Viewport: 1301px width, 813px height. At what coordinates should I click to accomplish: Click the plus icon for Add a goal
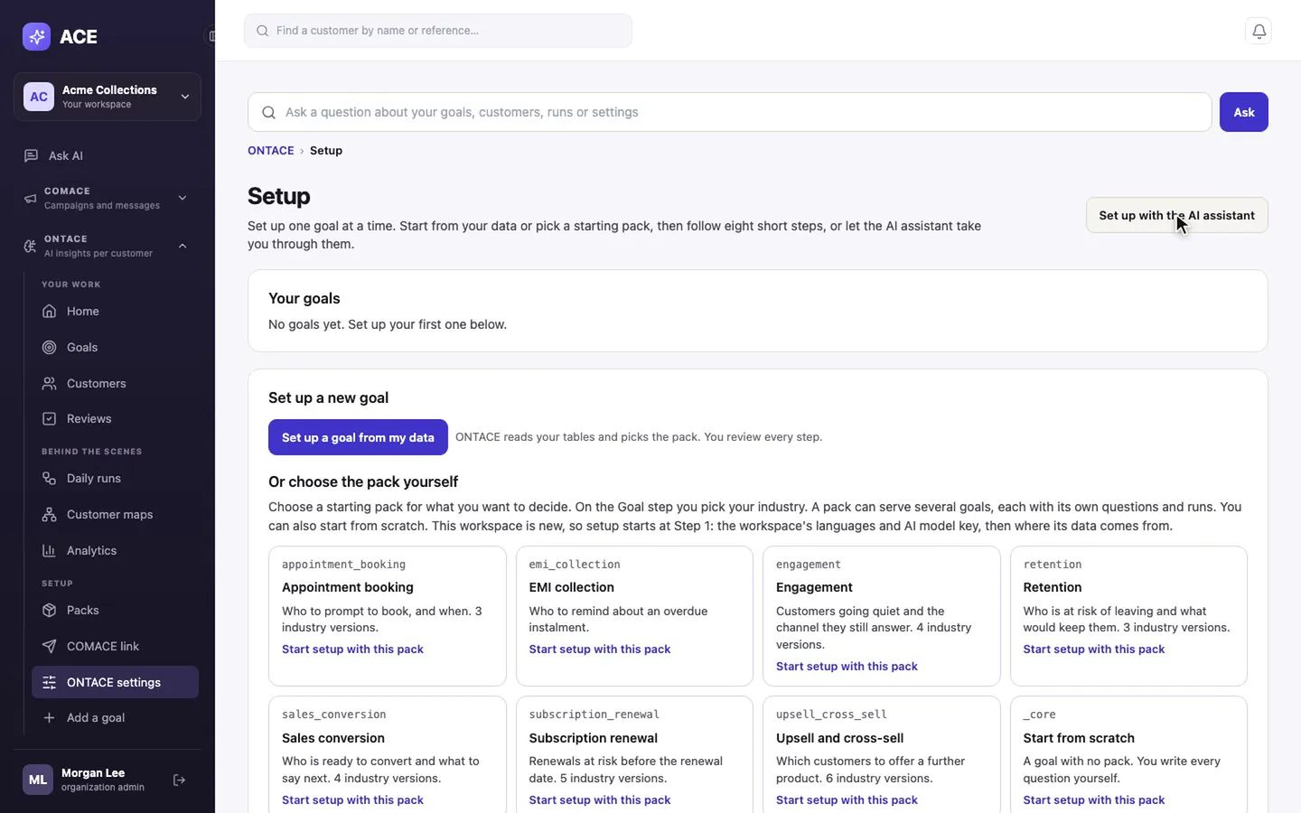point(50,717)
